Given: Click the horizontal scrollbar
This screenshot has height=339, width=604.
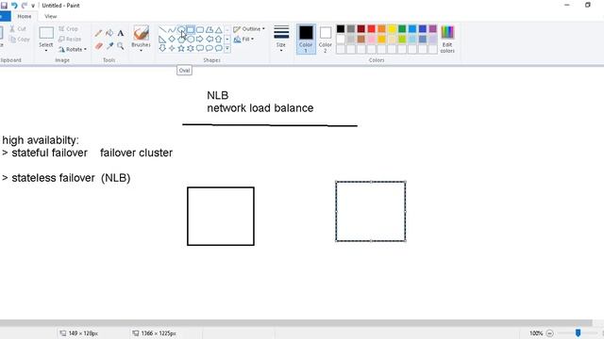Looking at the screenshot, I should (295, 323).
